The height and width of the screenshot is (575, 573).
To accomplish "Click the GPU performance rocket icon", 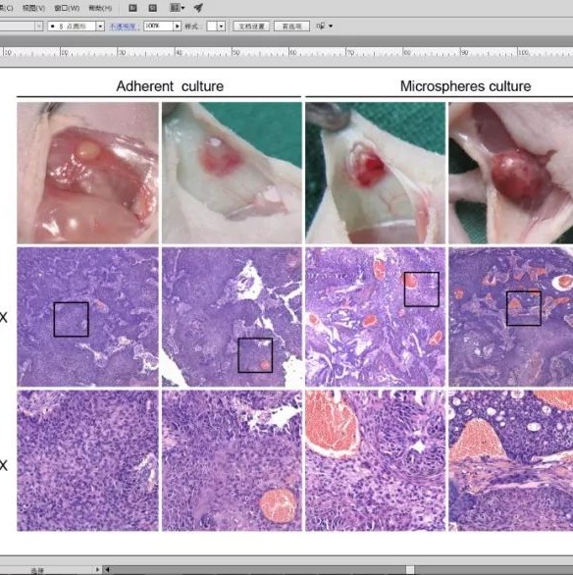I will coord(198,8).
